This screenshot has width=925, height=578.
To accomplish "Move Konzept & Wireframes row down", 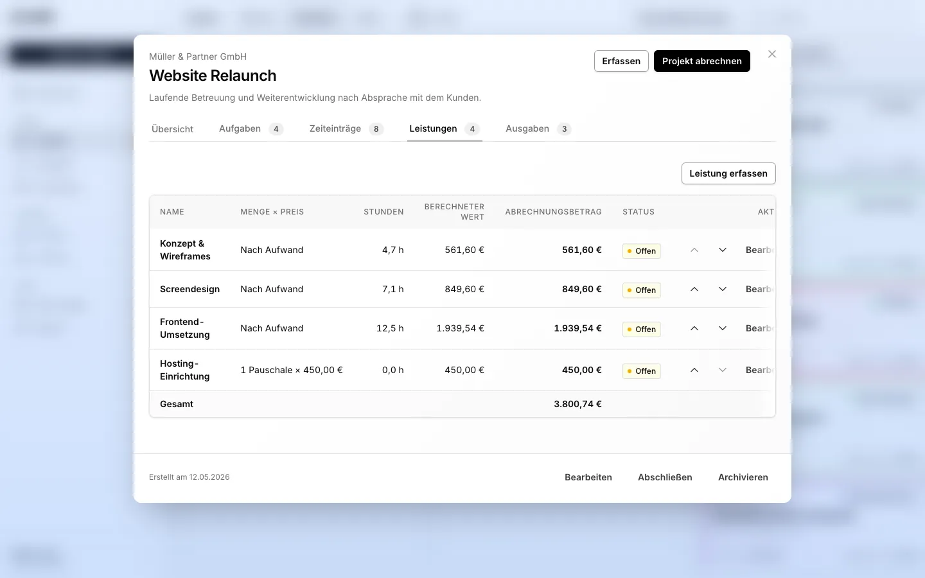I will click(723, 250).
